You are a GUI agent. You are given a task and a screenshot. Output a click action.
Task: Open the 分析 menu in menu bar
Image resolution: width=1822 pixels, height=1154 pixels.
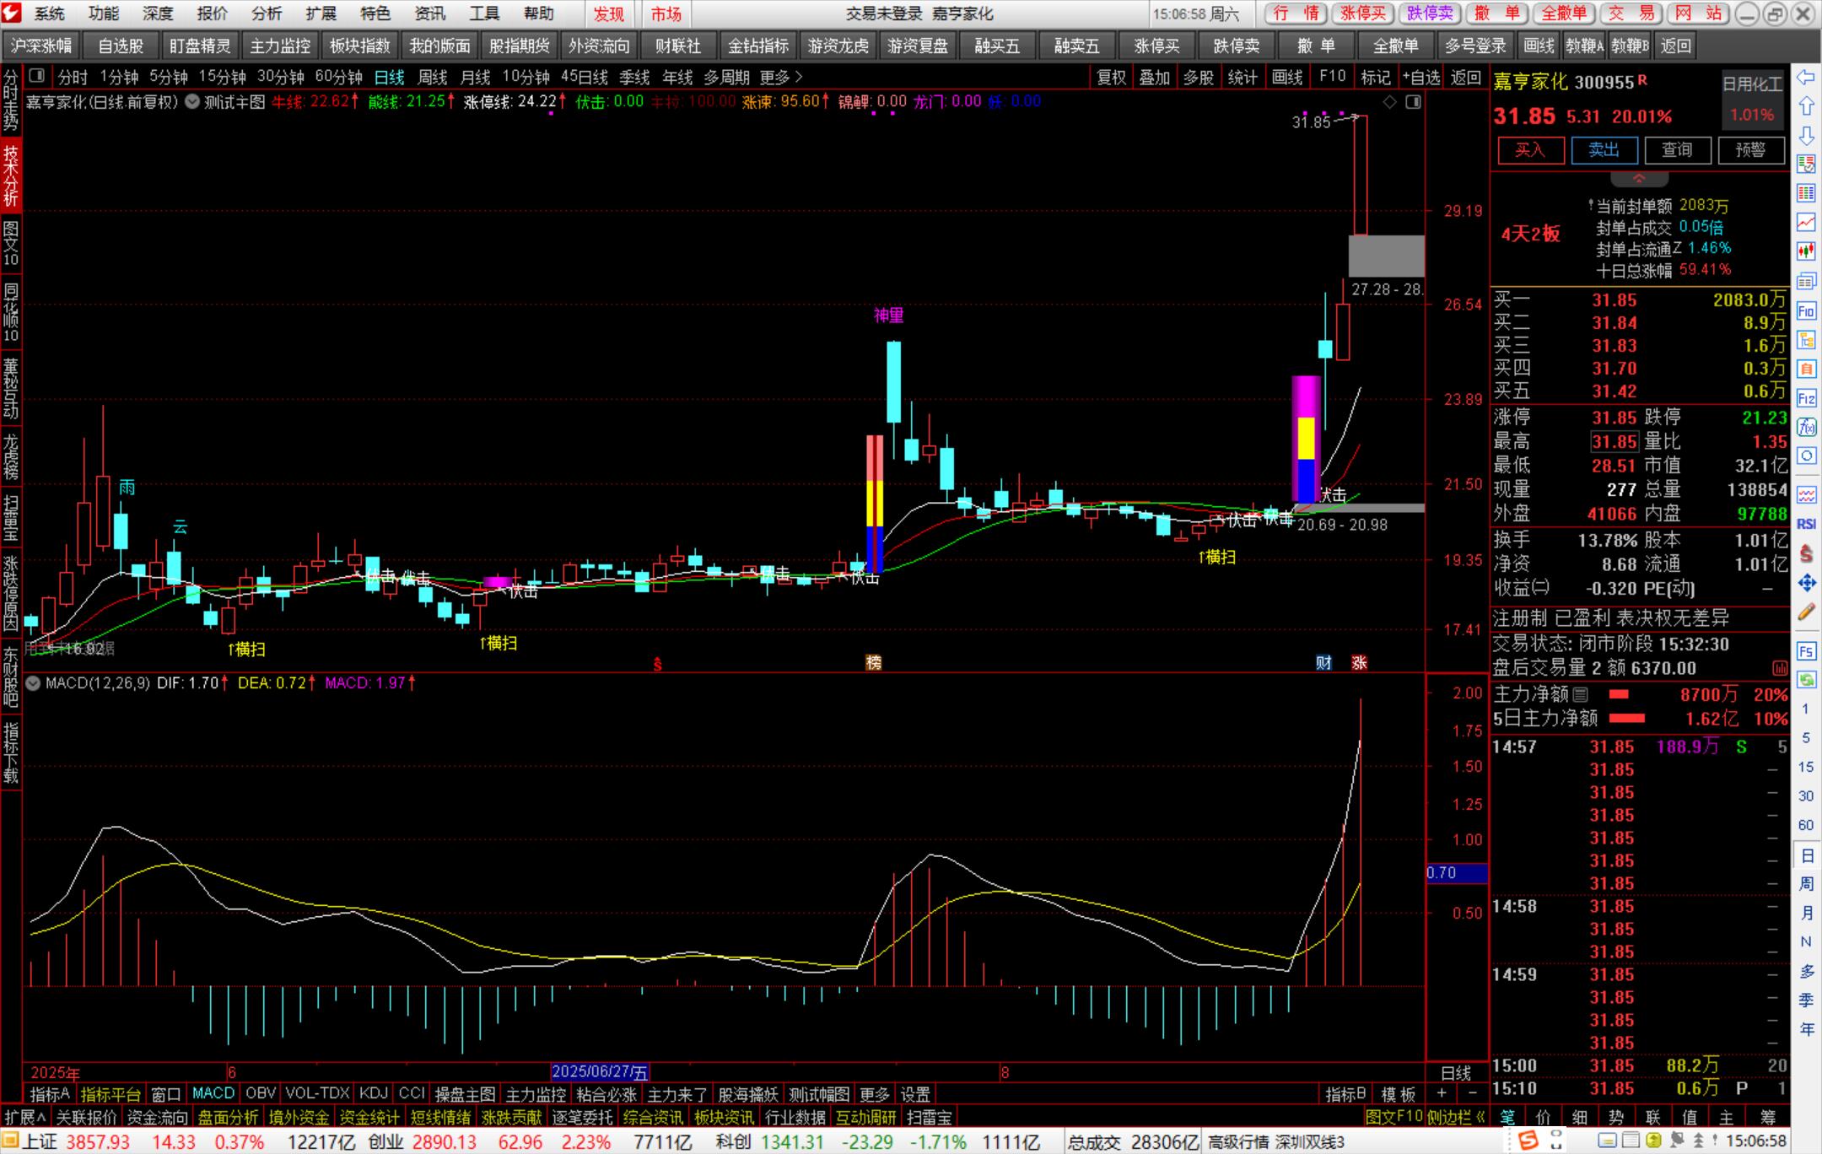pos(267,13)
